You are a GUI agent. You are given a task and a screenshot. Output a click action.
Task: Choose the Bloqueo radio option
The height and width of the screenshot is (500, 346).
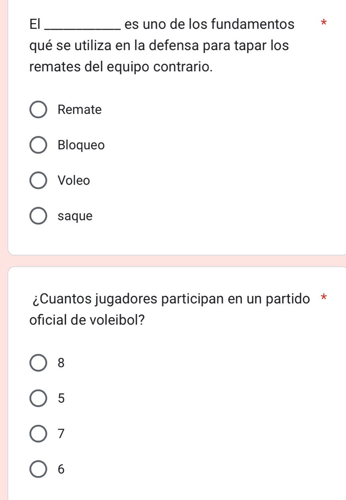pyautogui.click(x=38, y=145)
